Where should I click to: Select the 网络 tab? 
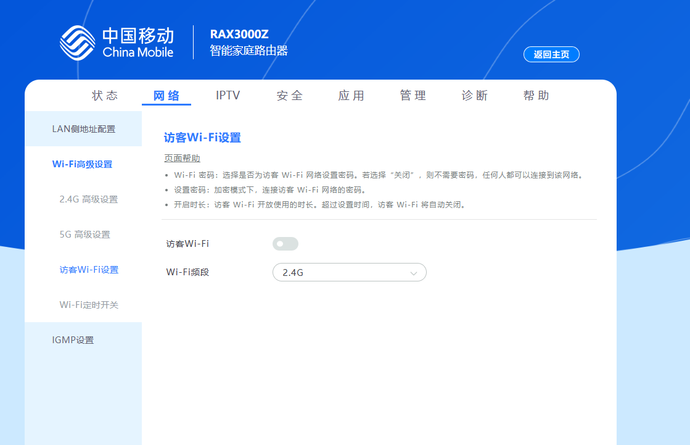coord(166,95)
